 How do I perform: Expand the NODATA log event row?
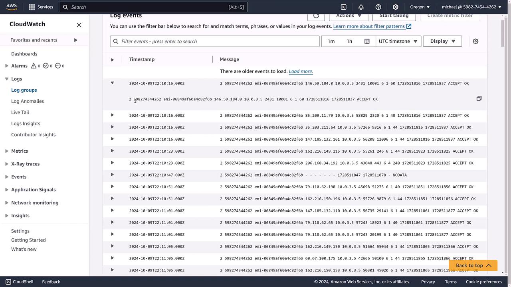tap(112, 175)
